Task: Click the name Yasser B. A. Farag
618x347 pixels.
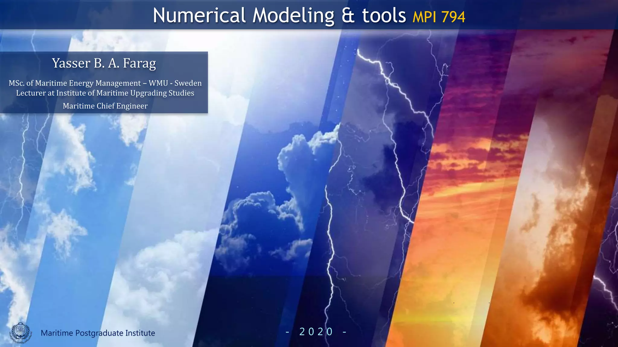Action: coord(104,63)
